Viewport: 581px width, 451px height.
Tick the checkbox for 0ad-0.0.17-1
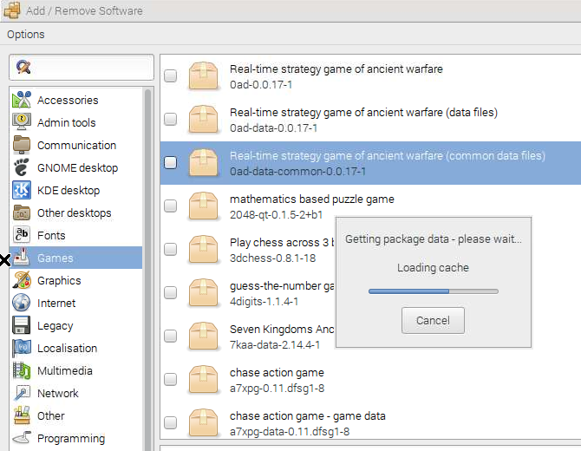click(x=171, y=75)
